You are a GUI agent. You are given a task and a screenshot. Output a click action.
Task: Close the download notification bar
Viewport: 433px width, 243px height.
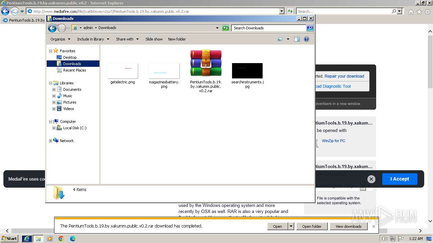coord(373,226)
